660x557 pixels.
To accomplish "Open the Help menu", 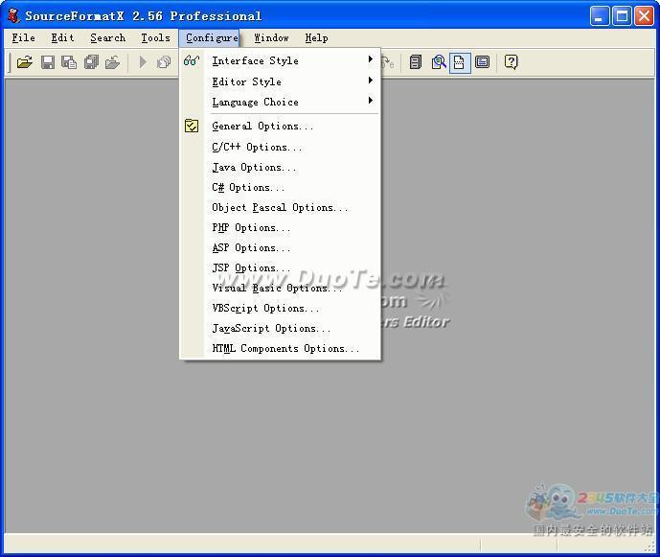I will 316,38.
